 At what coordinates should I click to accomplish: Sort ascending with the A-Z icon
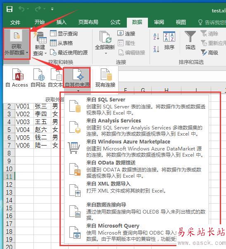156,37
